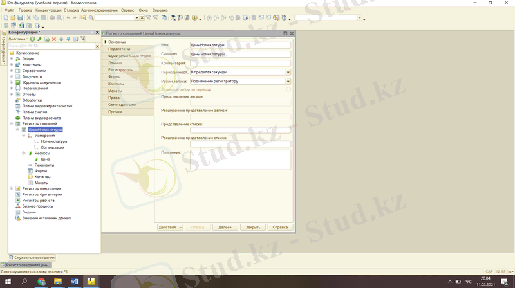Open the 'Конфигурация' menu
This screenshot has height=288, width=515.
tap(48, 10)
